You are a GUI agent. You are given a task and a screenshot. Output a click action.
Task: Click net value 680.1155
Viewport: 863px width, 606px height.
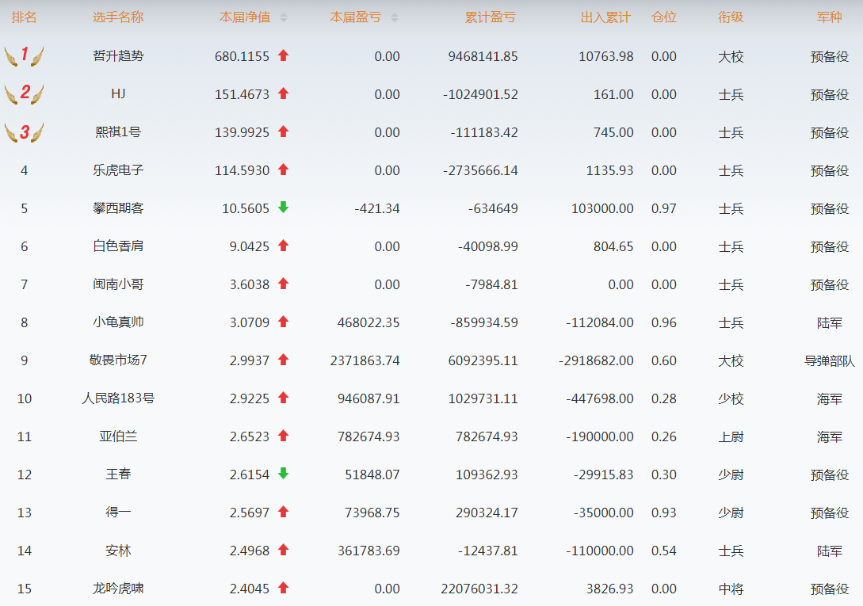(242, 56)
